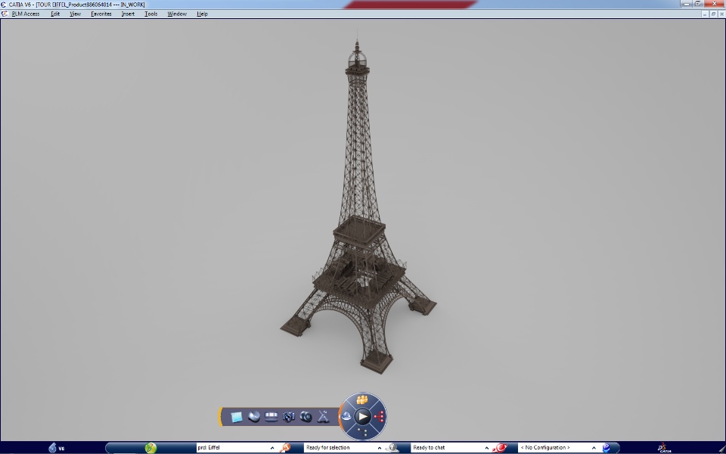
Task: Click the sailboat icon on compass left
Action: point(346,416)
